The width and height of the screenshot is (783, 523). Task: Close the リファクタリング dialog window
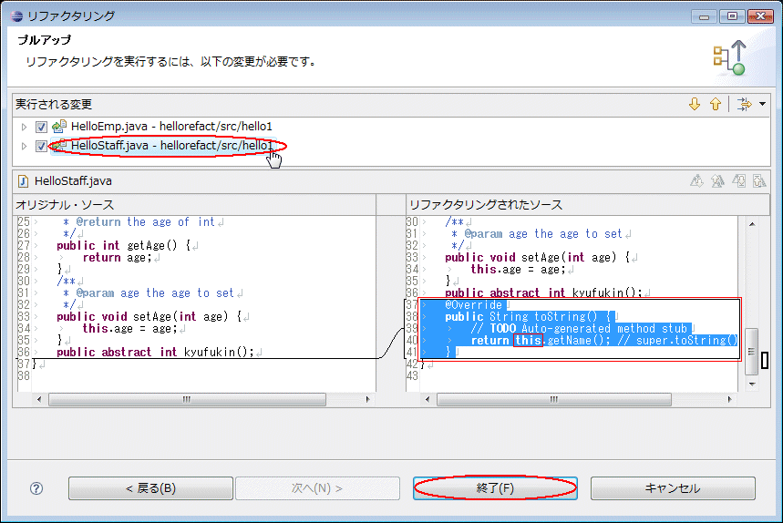tap(760, 16)
